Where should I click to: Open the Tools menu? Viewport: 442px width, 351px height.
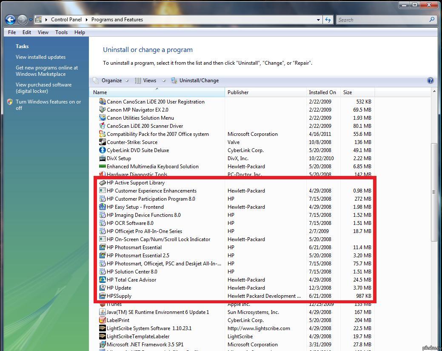[x=61, y=32]
